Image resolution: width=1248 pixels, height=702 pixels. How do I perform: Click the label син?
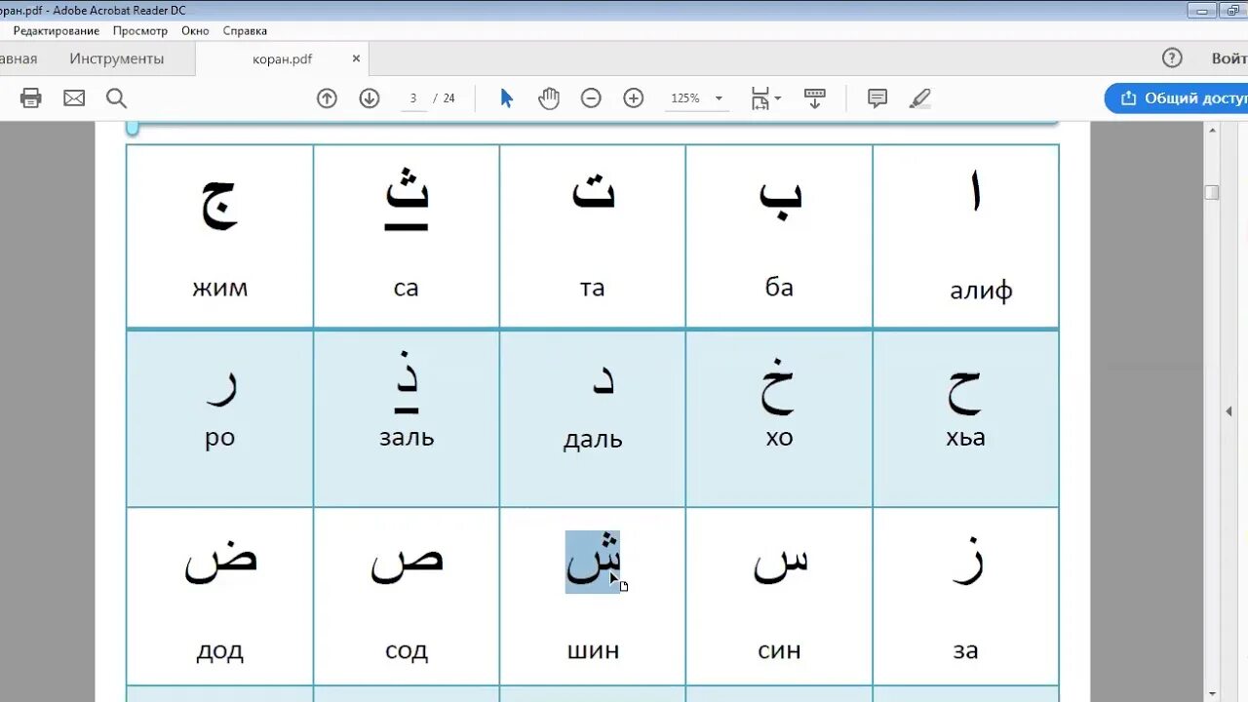coord(779,650)
